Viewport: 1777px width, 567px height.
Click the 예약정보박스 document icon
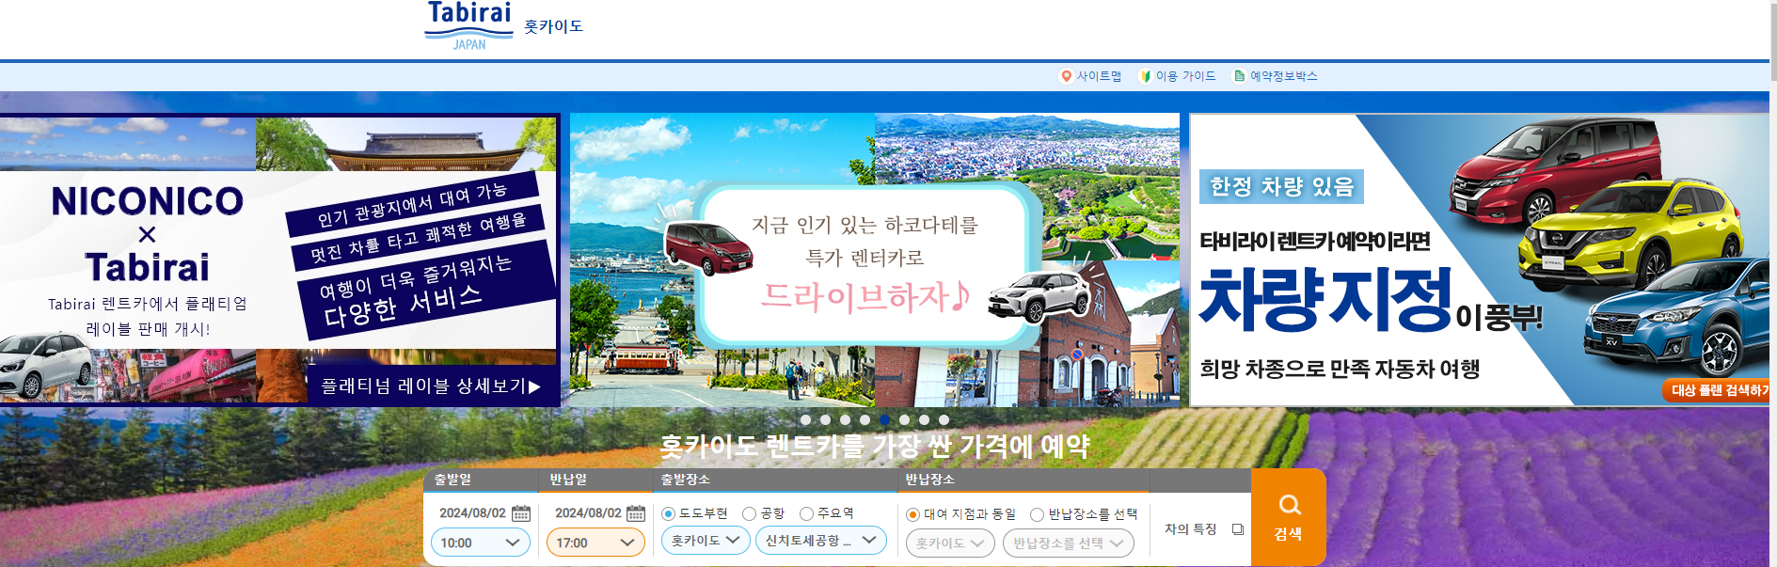[x=1240, y=76]
